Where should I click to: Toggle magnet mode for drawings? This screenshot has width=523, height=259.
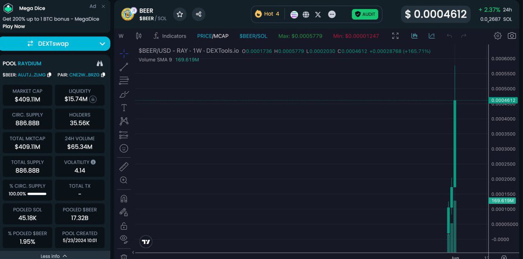124,199
